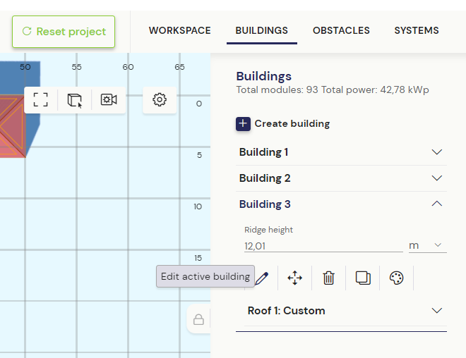The height and width of the screenshot is (358, 466).
Task: Click the Reset project button
Action: click(x=64, y=32)
